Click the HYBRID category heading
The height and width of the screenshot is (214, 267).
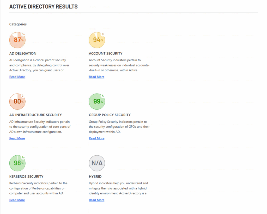(x=95, y=176)
